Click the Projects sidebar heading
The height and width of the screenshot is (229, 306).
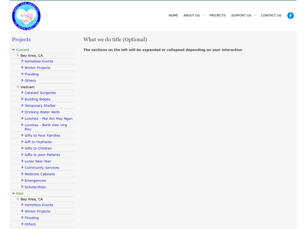[x=22, y=40]
